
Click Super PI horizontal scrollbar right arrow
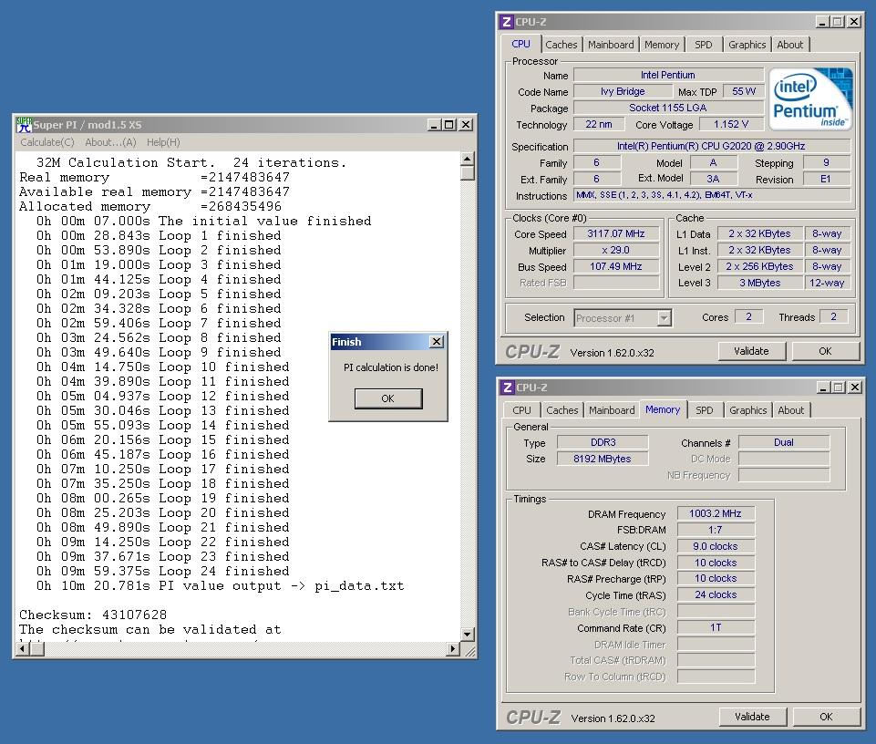[x=453, y=649]
